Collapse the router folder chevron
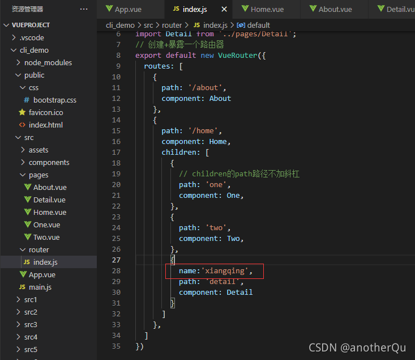The image size is (415, 360). point(23,249)
